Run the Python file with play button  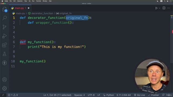(156, 8)
